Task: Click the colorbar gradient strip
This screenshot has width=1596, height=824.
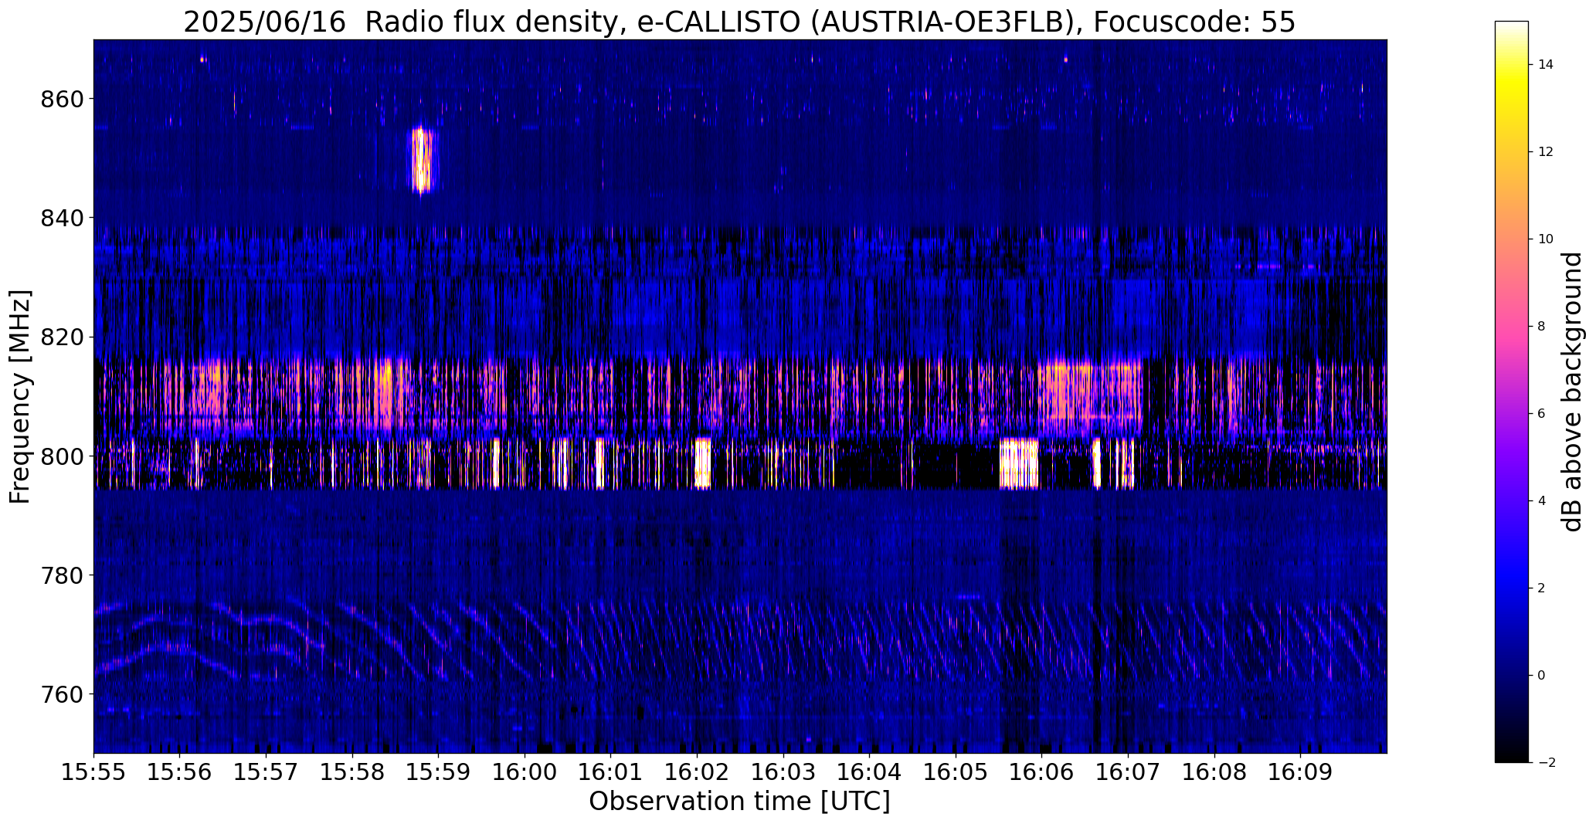Action: [x=1511, y=392]
